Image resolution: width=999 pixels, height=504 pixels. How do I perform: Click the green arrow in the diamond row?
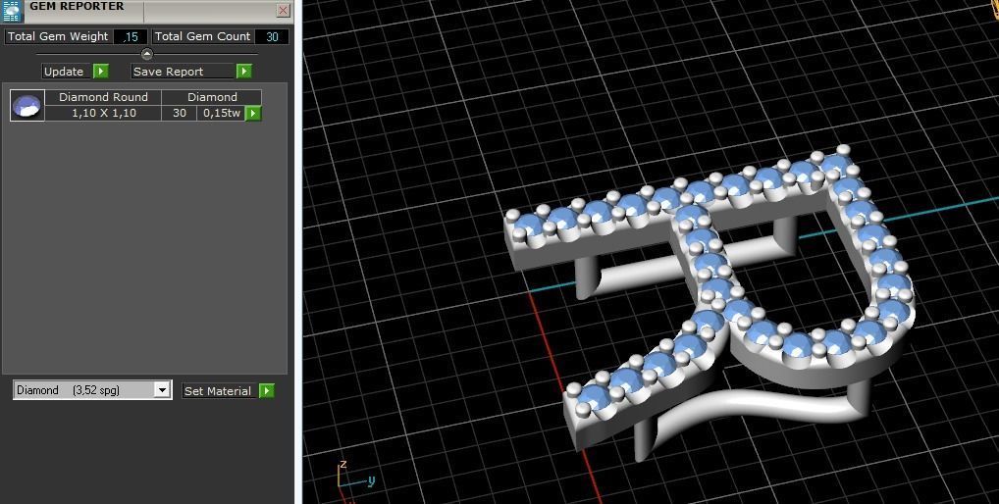253,114
